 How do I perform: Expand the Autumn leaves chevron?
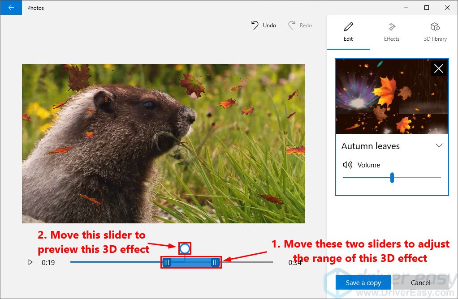[x=439, y=145]
